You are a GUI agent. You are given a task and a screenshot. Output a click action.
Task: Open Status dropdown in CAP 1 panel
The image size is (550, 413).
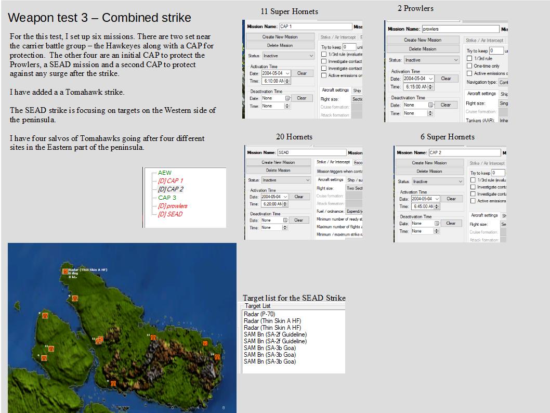coord(288,56)
